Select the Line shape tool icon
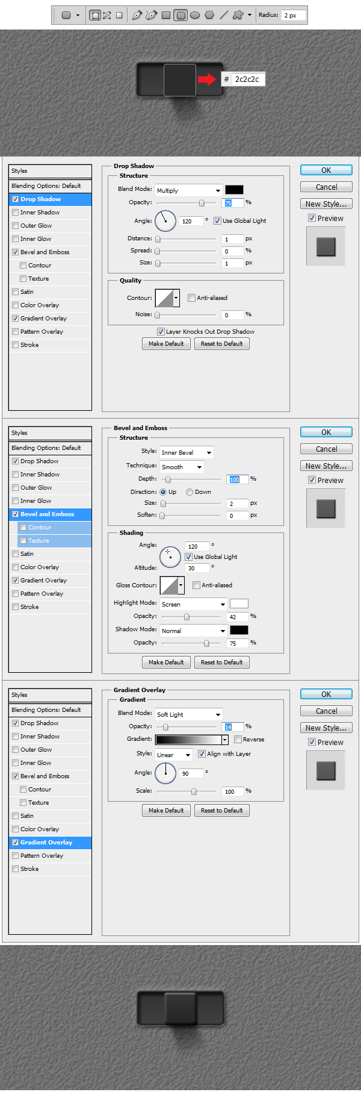This screenshot has width=361, height=1095. (x=224, y=15)
